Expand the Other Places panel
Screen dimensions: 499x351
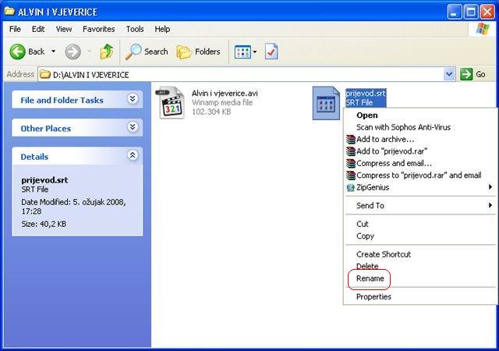(133, 127)
